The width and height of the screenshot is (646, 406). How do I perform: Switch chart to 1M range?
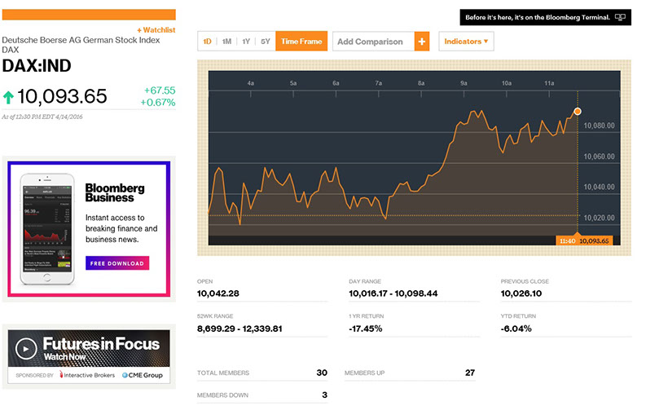point(226,42)
